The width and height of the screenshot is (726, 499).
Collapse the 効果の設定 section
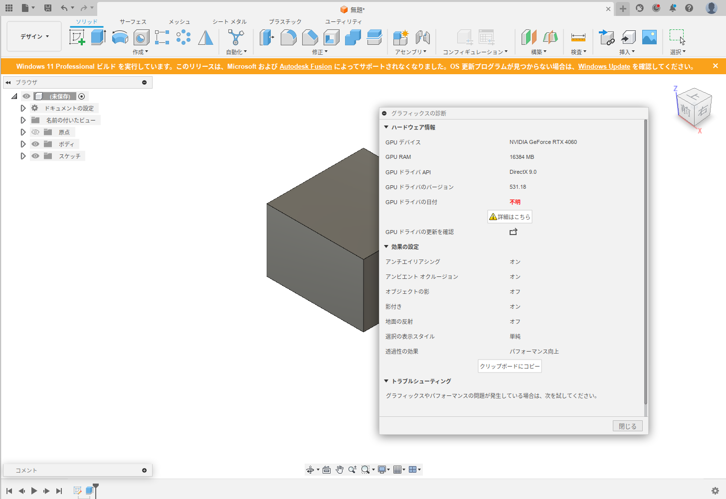tap(386, 247)
